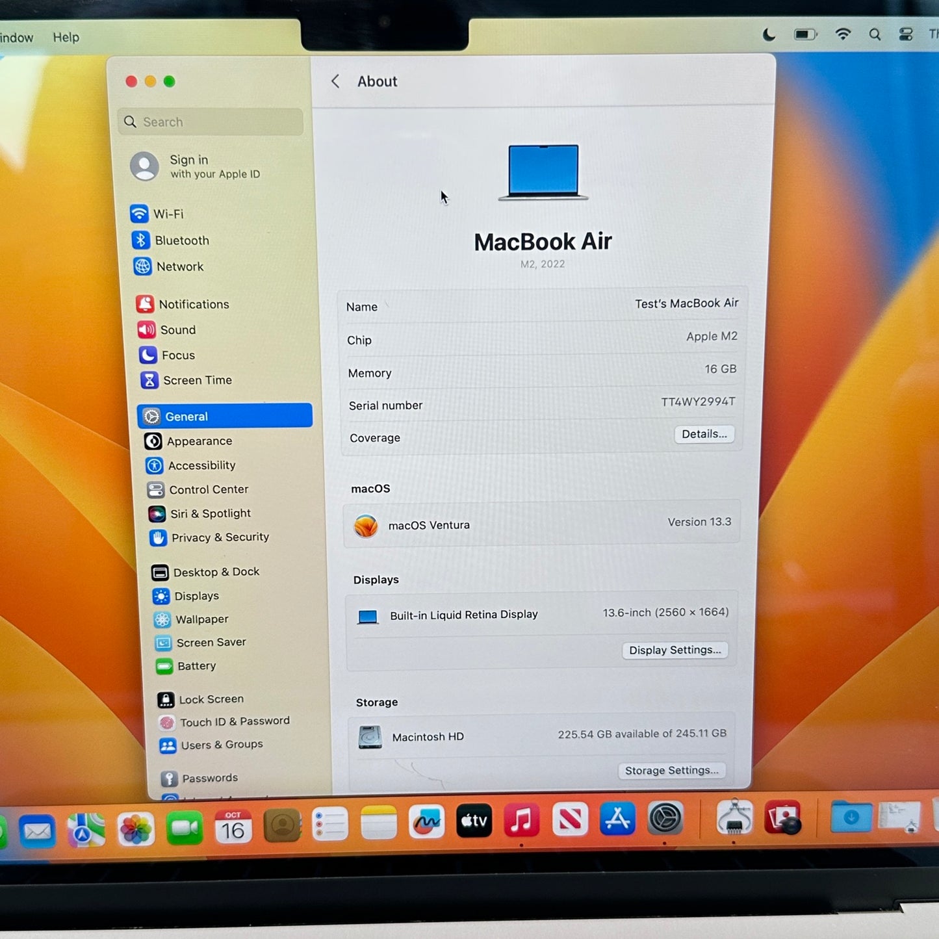
Task: Click the Search field in sidebar
Action: pos(211,122)
